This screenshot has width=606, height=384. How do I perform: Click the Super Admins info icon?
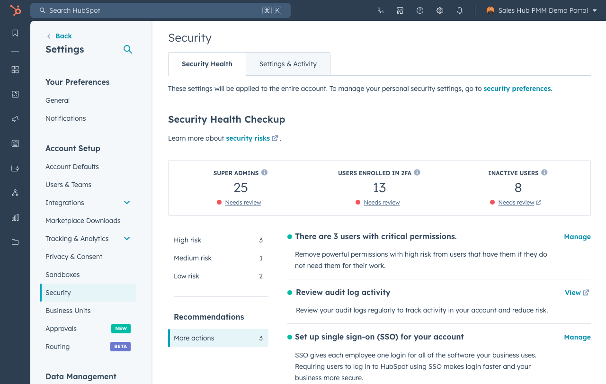pos(265,172)
